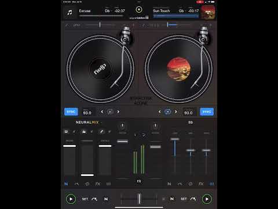This screenshot has width=278, height=209.
Task: Adjust the drums stem volume fader
Action: [x=69, y=146]
